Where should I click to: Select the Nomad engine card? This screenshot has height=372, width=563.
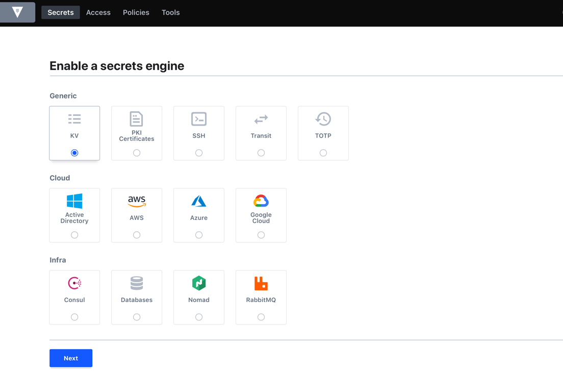pyautogui.click(x=199, y=296)
